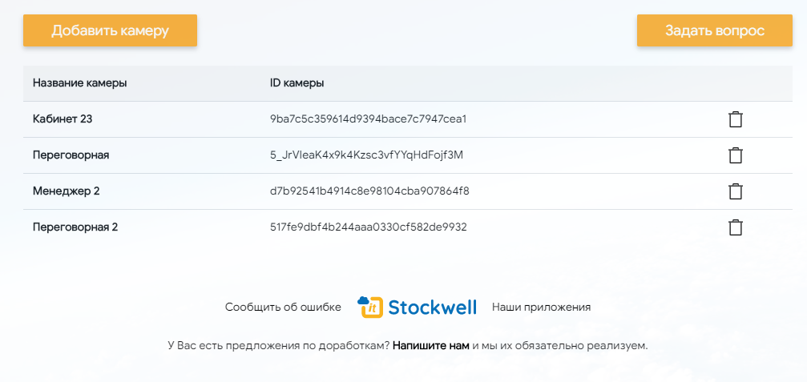Click trash icon for Переговорная row

coord(735,155)
